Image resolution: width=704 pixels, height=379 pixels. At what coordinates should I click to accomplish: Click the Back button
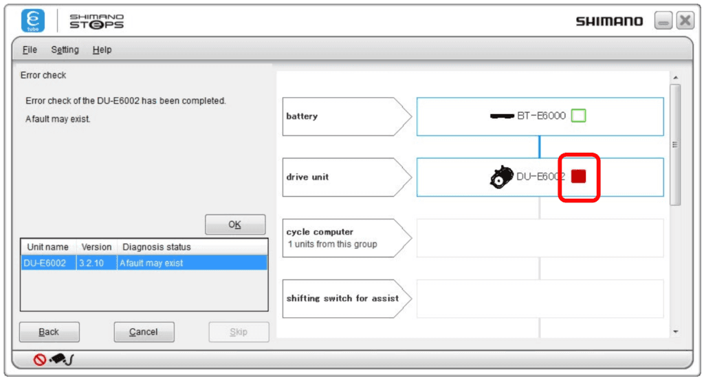[x=49, y=332]
